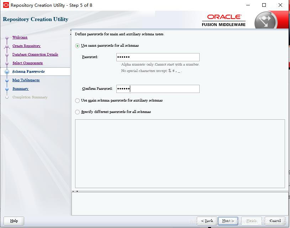Go to the Welcome step

pos(20,37)
